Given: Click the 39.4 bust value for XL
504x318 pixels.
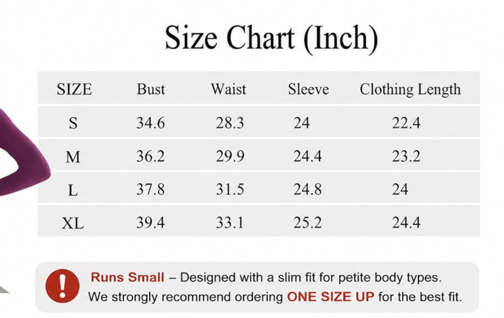Looking at the screenshot, I should [151, 223].
